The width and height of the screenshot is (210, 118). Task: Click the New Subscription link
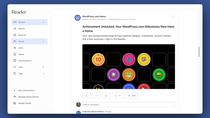(26, 90)
